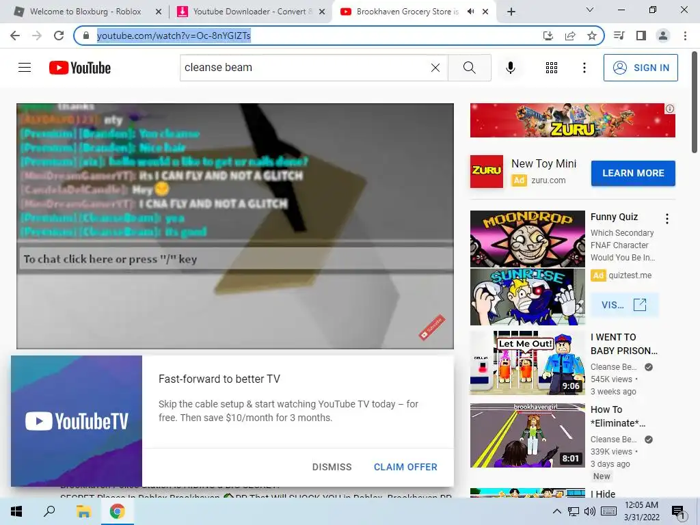Close the Youtube Downloader tab
Screen dimensions: 700x525
point(322,12)
